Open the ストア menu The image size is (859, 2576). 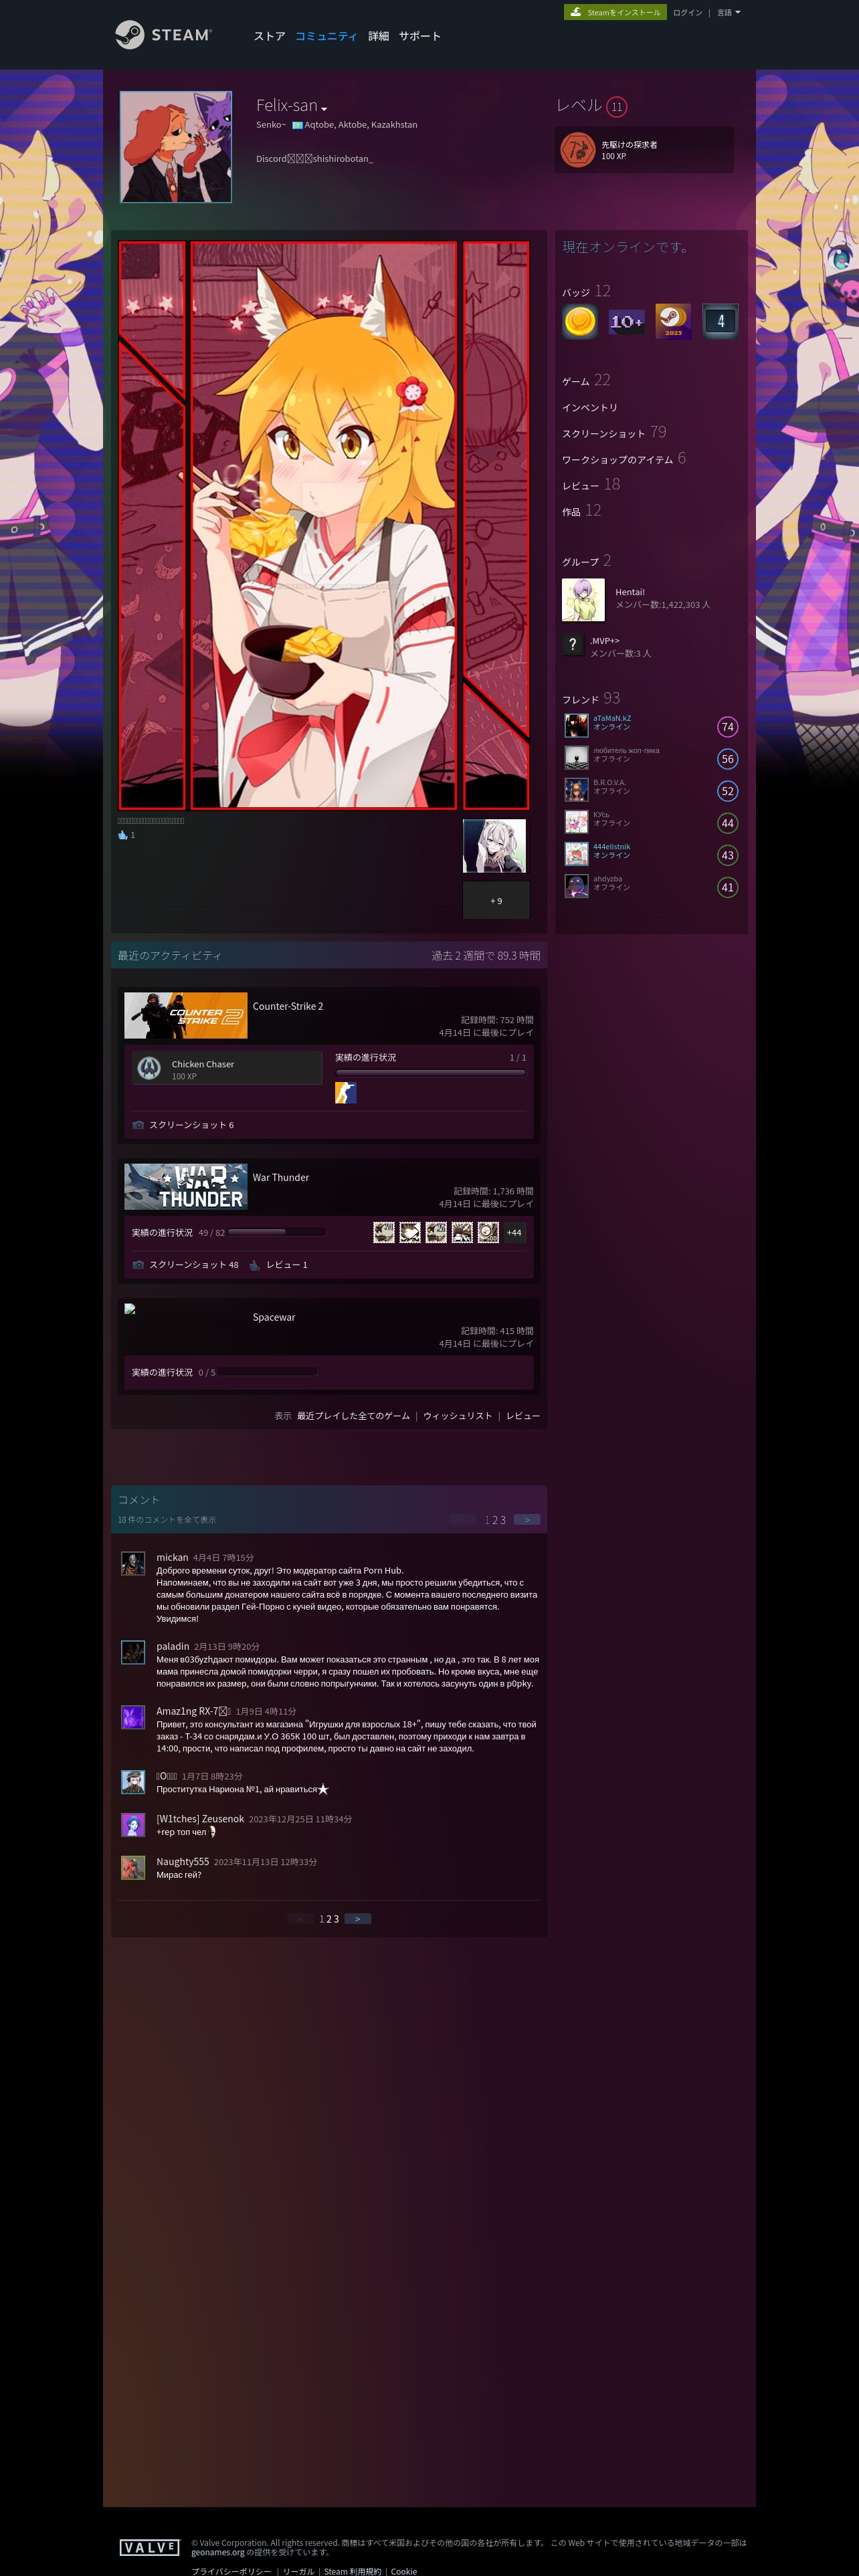pyautogui.click(x=269, y=36)
